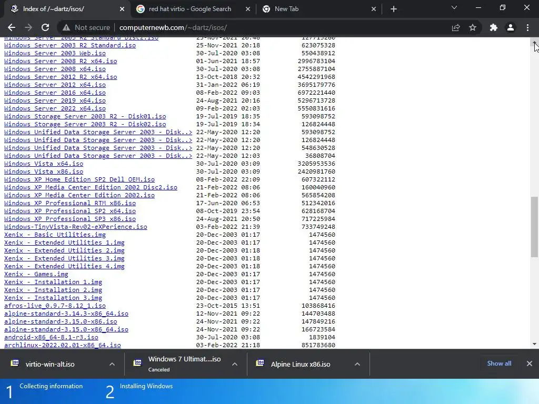This screenshot has height=404, width=539.
Task: Close the red hat virtio Google Search tab
Action: point(248,9)
